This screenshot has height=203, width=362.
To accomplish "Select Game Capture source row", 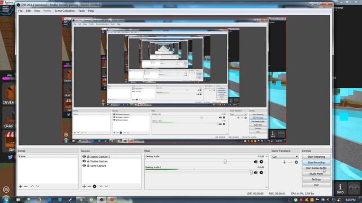I will pos(111,166).
